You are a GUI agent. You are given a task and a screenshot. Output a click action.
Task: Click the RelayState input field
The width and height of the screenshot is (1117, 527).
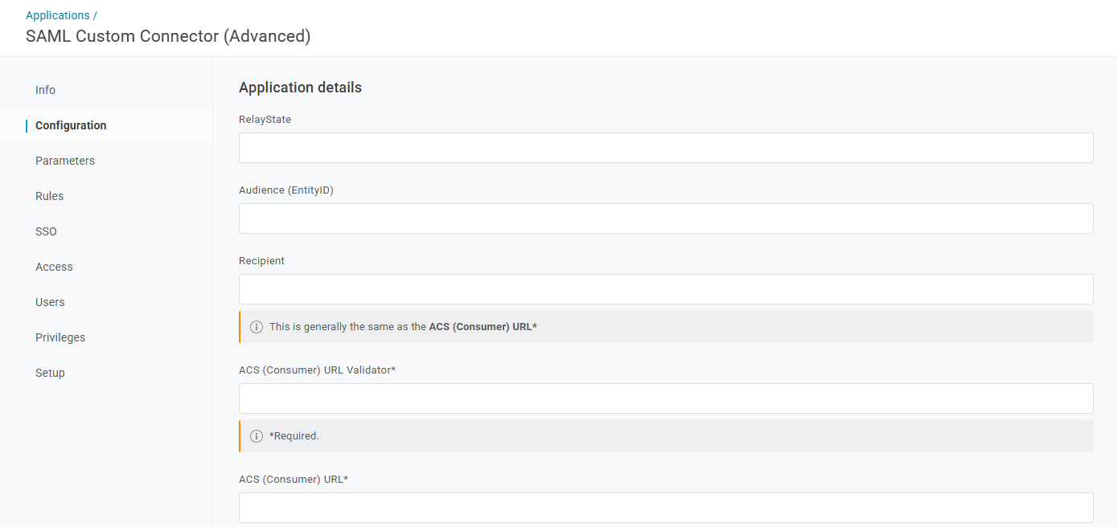[666, 148]
